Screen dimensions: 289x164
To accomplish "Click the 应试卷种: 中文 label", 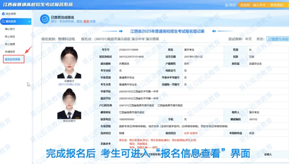I will click(x=240, y=39).
